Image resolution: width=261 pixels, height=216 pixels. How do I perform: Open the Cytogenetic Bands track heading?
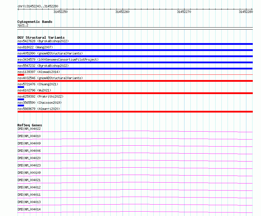click(35, 22)
